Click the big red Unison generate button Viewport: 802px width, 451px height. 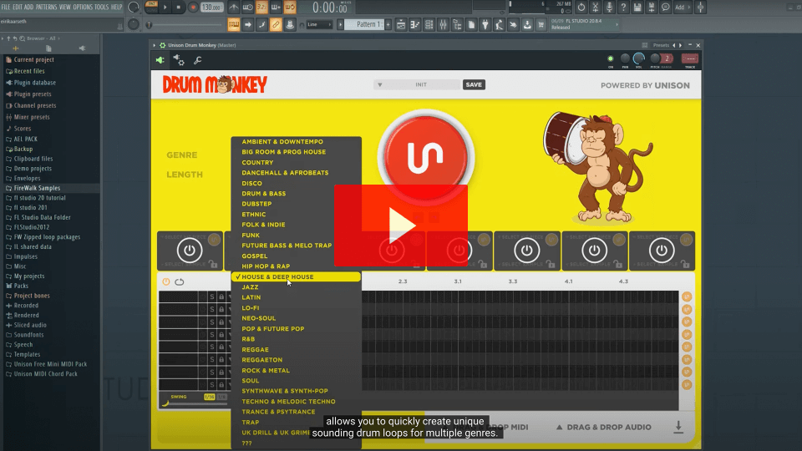425,157
